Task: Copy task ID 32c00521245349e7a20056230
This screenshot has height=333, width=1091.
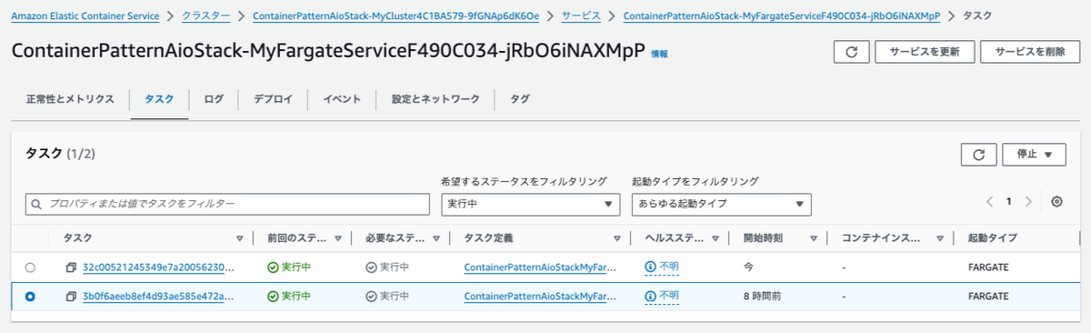Action: (x=70, y=267)
